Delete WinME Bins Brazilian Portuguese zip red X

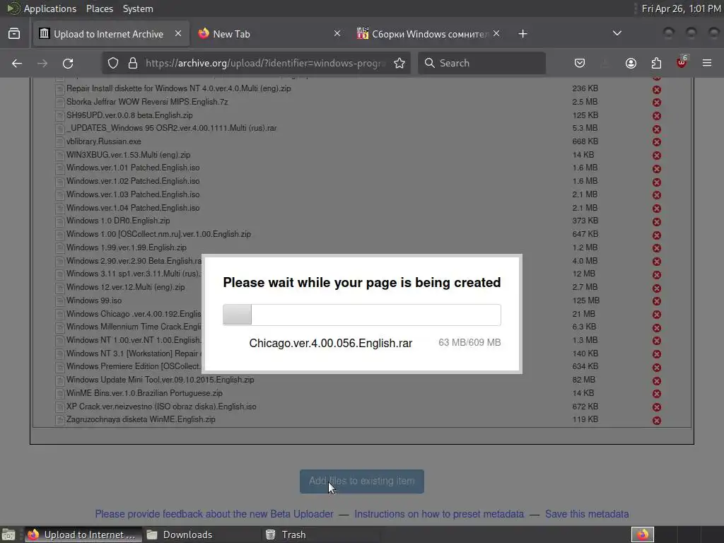tap(657, 394)
